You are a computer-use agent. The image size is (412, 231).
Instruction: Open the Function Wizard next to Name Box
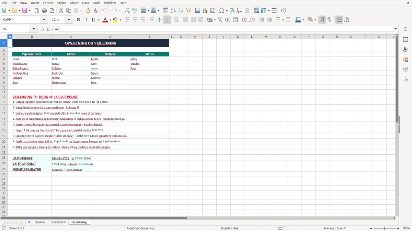tap(43, 29)
